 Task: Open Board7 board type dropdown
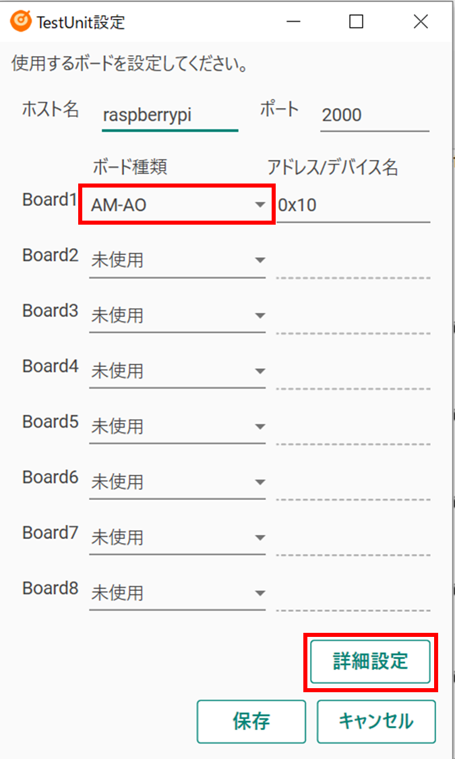pyautogui.click(x=177, y=538)
